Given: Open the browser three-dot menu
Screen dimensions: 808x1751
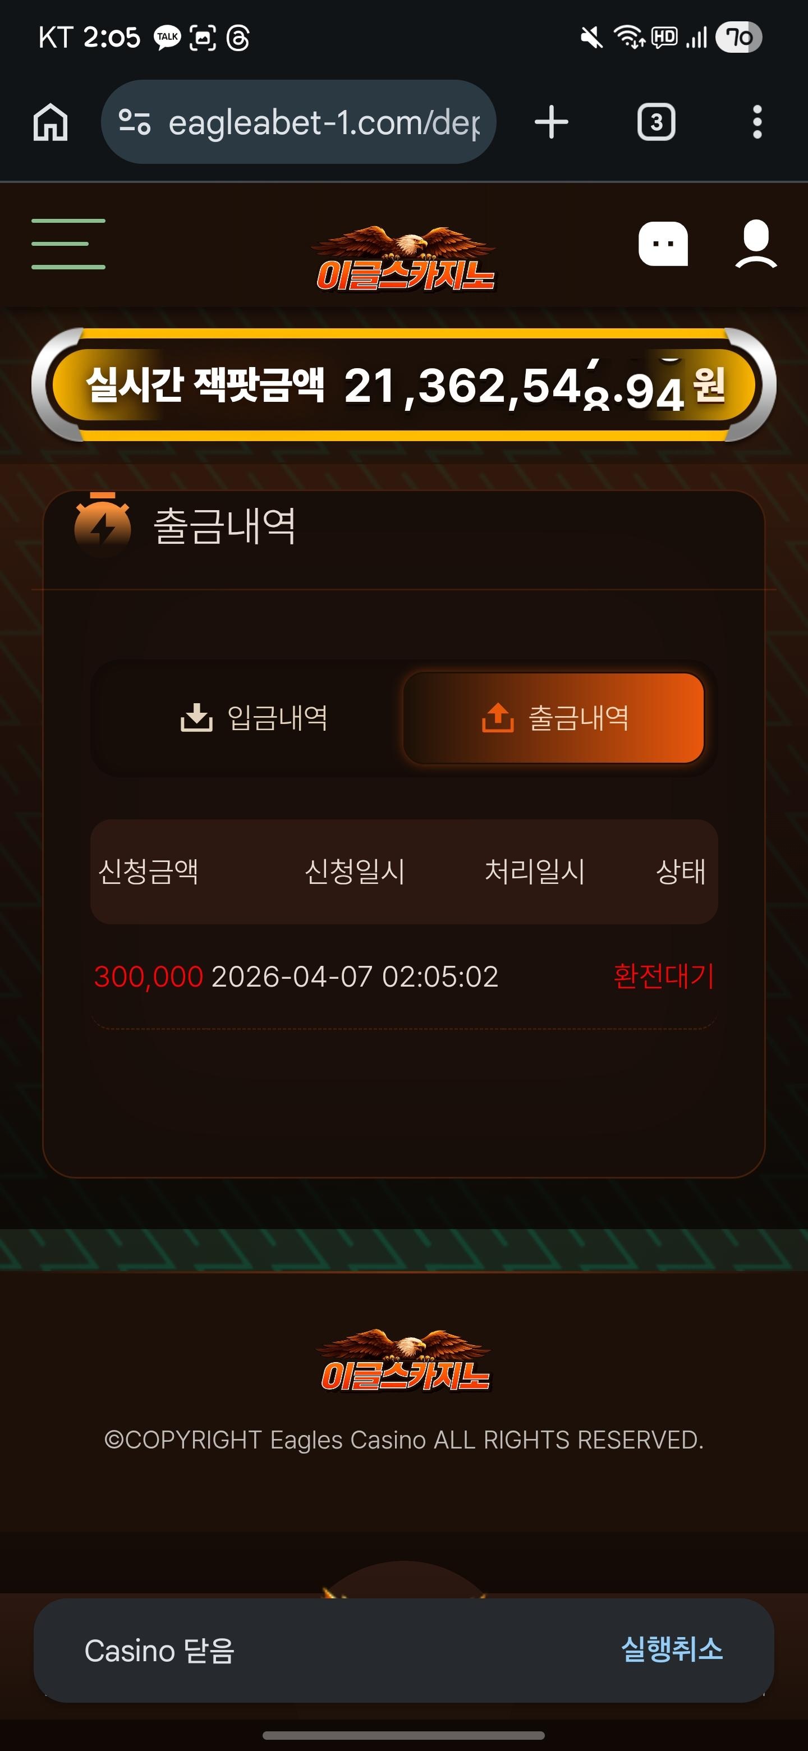Looking at the screenshot, I should point(757,122).
